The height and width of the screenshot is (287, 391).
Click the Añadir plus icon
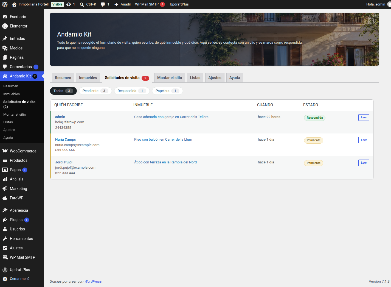[x=116, y=4]
